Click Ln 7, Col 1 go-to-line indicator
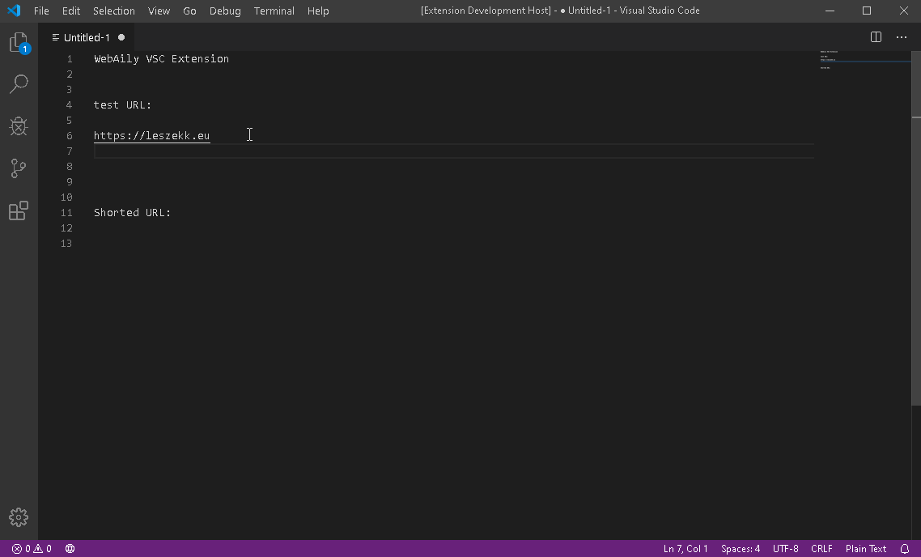921x557 pixels. (x=685, y=549)
